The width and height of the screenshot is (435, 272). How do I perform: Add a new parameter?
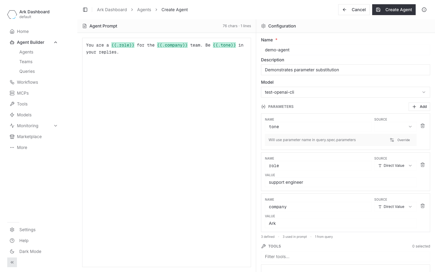click(x=419, y=107)
